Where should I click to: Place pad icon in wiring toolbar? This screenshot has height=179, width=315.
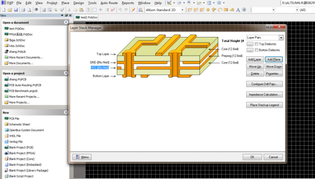[x=208, y=10]
